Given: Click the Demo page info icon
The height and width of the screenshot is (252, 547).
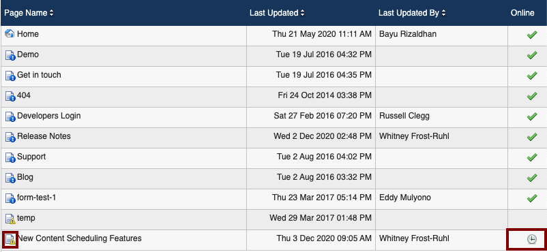Looking at the screenshot, I should [10, 55].
